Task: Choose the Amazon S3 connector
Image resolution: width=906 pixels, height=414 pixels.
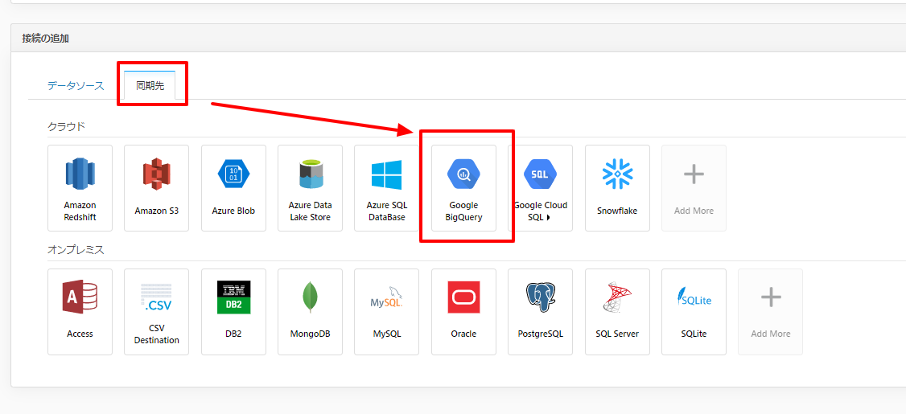Action: [x=157, y=188]
